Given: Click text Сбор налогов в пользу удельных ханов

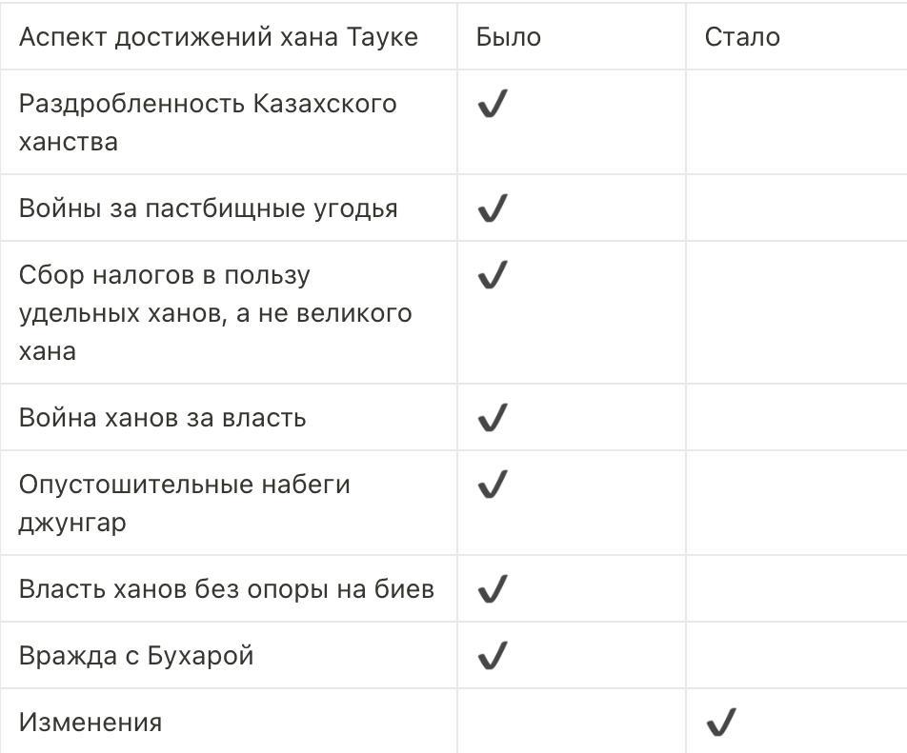Looking at the screenshot, I should pyautogui.click(x=215, y=312).
